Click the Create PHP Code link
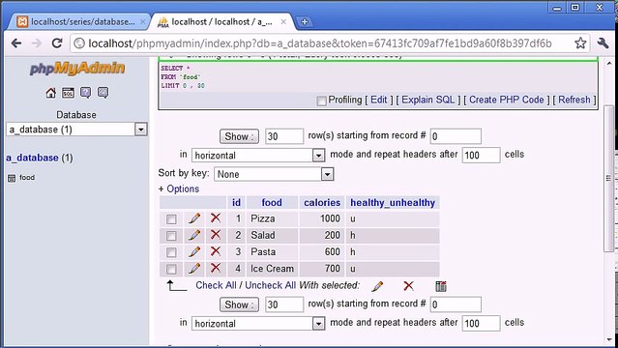The height and width of the screenshot is (348, 618). tap(507, 100)
